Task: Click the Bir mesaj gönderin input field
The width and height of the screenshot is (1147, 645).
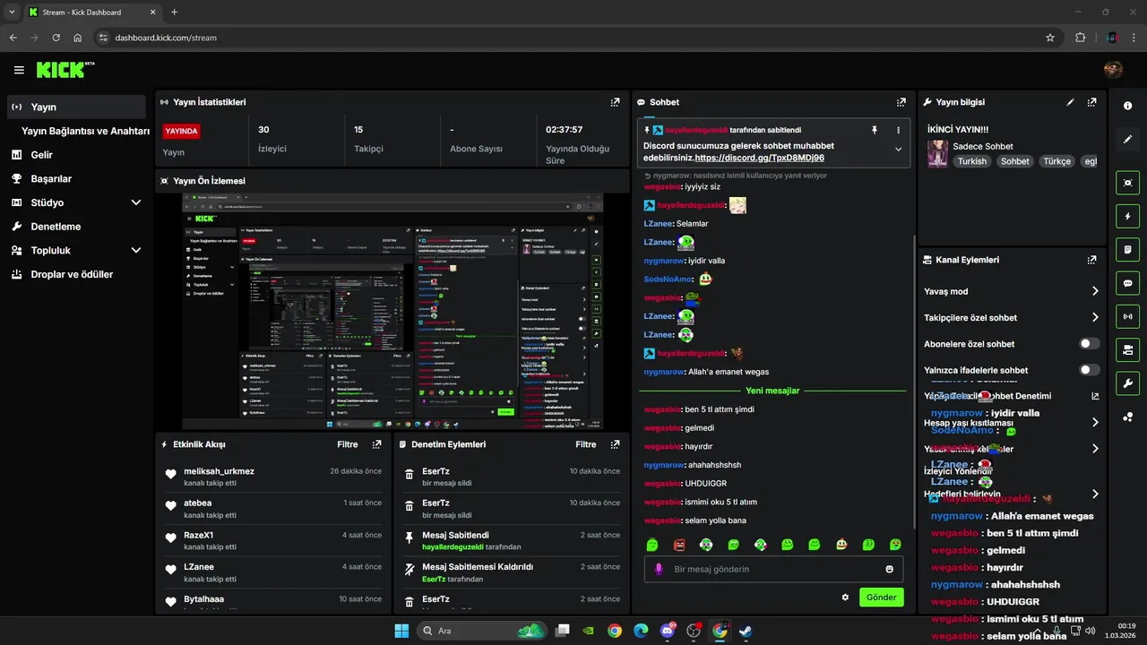Action: pos(773,569)
